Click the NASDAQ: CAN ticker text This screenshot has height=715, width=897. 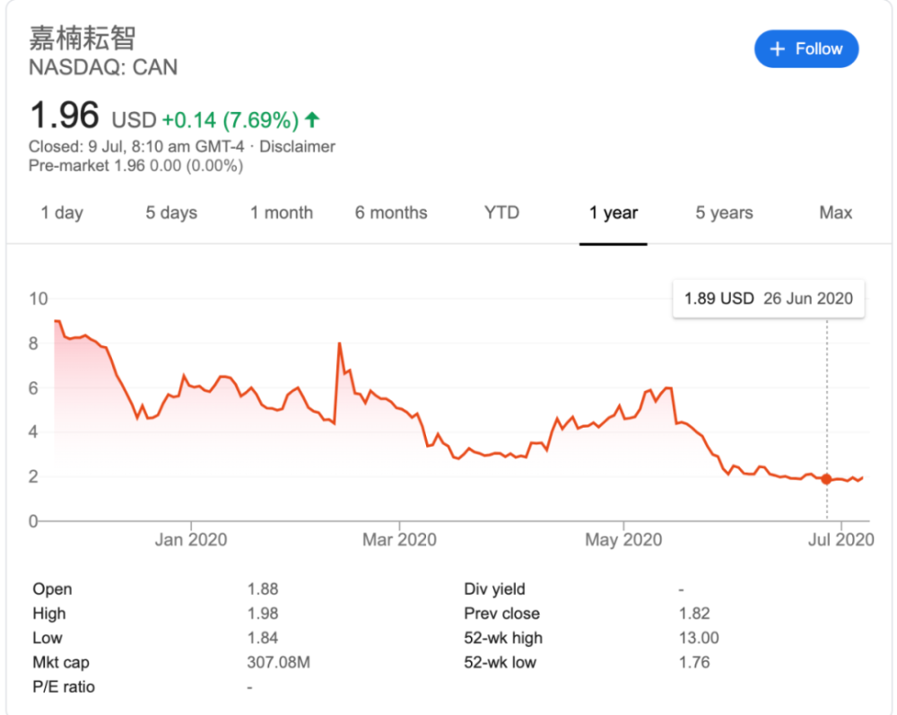[103, 67]
